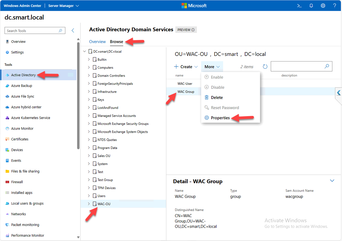Screen dimensions: 342x241
Task: Click the PREVIEW info badge
Action: pos(186,30)
